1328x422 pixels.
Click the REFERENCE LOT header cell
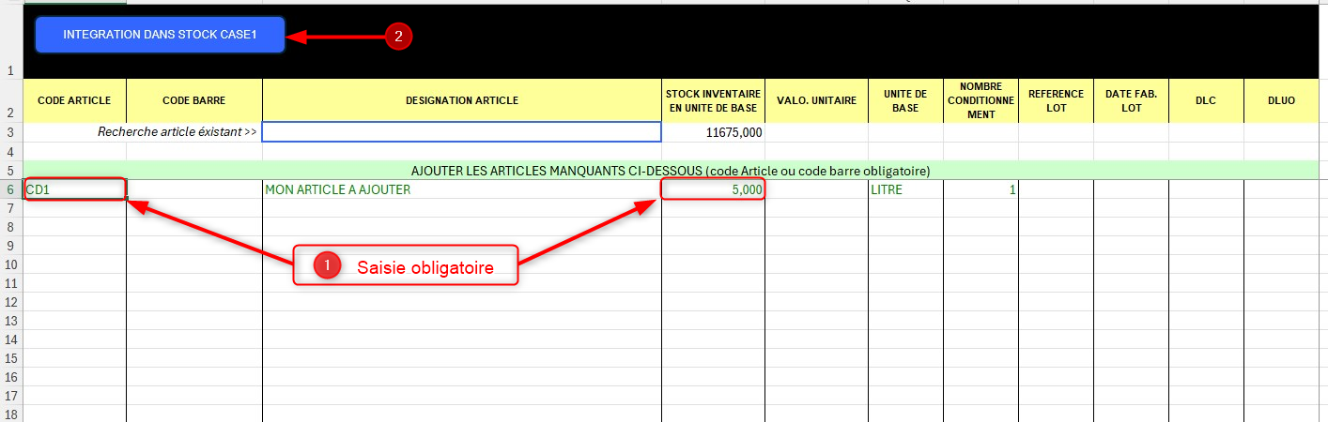point(1056,100)
